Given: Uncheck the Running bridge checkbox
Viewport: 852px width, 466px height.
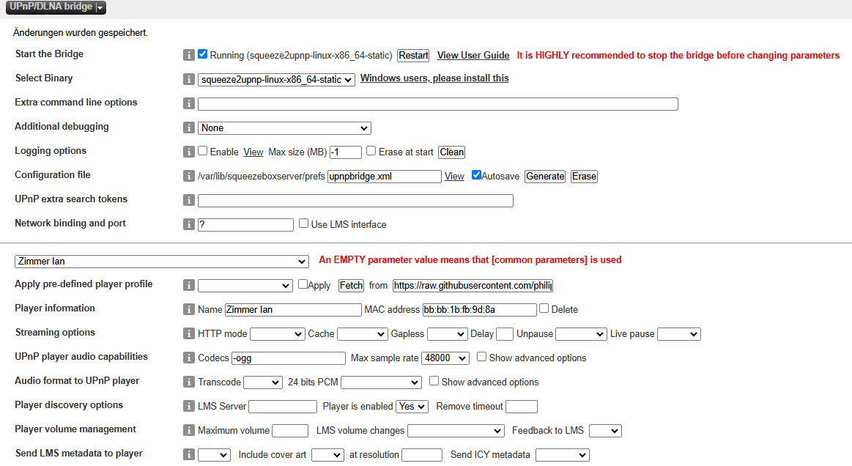Looking at the screenshot, I should coord(203,53).
